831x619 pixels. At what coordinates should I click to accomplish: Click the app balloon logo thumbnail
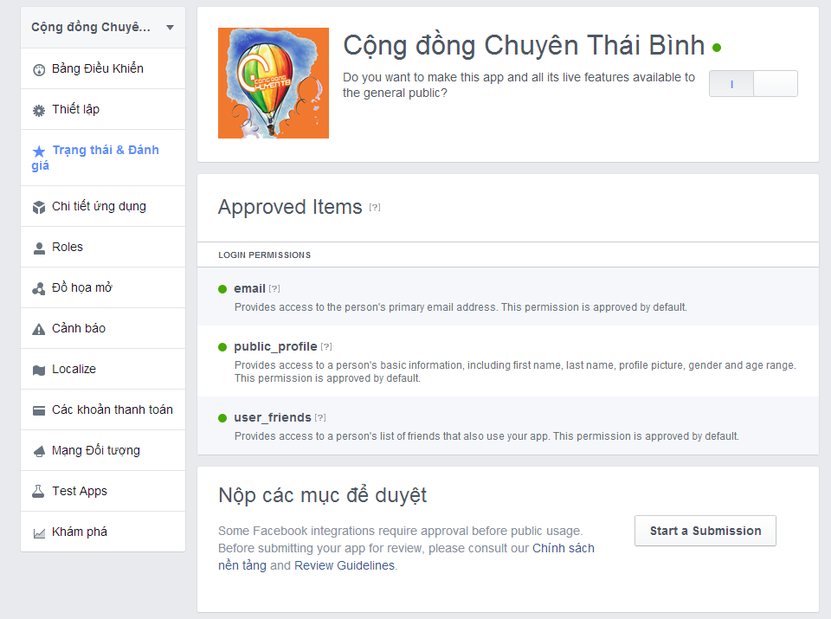[x=273, y=83]
